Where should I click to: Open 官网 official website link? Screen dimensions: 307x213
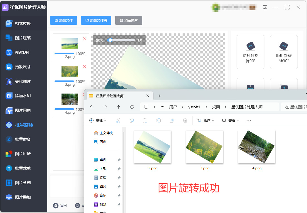[60, 205]
